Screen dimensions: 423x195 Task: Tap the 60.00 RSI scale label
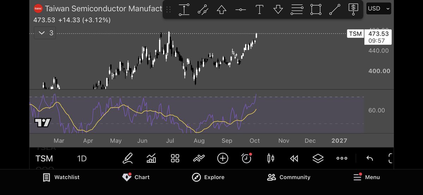(x=376, y=110)
